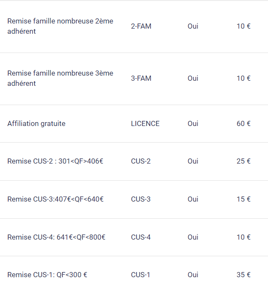Click the 2-FAM code cell
Image resolution: width=268 pixels, height=290 pixels.
tap(141, 26)
